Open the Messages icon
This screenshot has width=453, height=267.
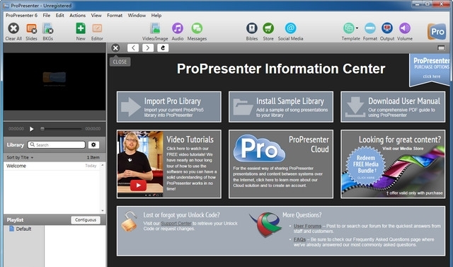point(197,28)
